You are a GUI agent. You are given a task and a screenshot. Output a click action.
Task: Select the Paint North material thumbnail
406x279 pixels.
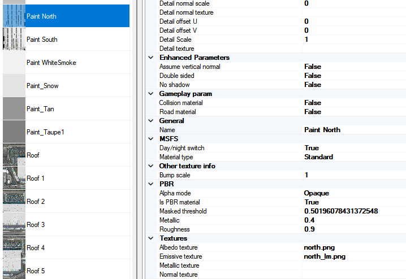(14, 16)
